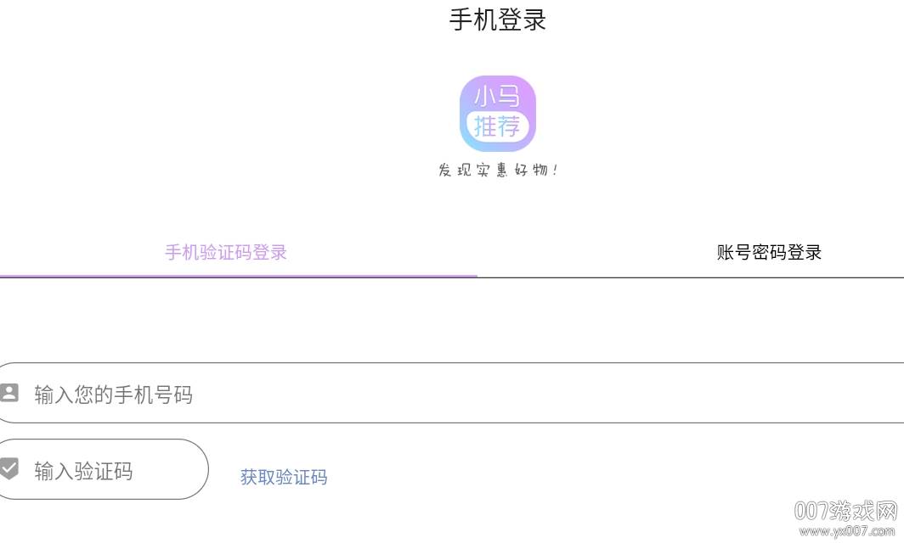
Task: Switch to 手机验证码登录 tab
Action: (226, 252)
